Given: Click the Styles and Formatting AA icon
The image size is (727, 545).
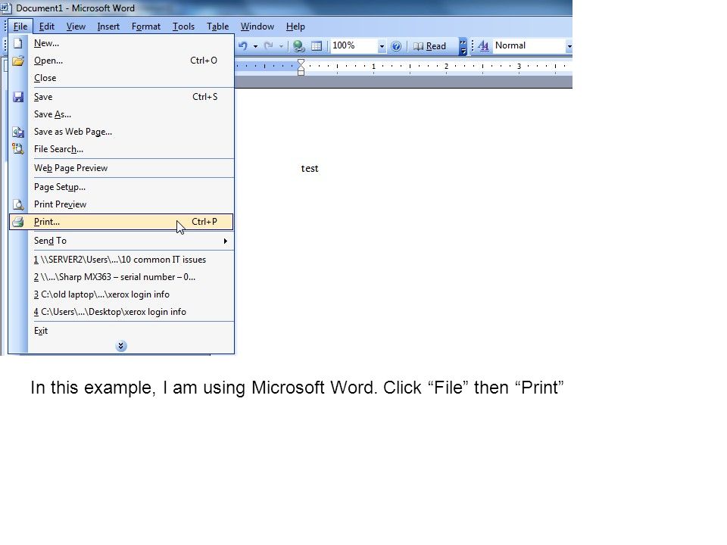Looking at the screenshot, I should (484, 45).
